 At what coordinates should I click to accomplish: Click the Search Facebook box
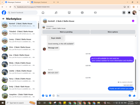22,13
